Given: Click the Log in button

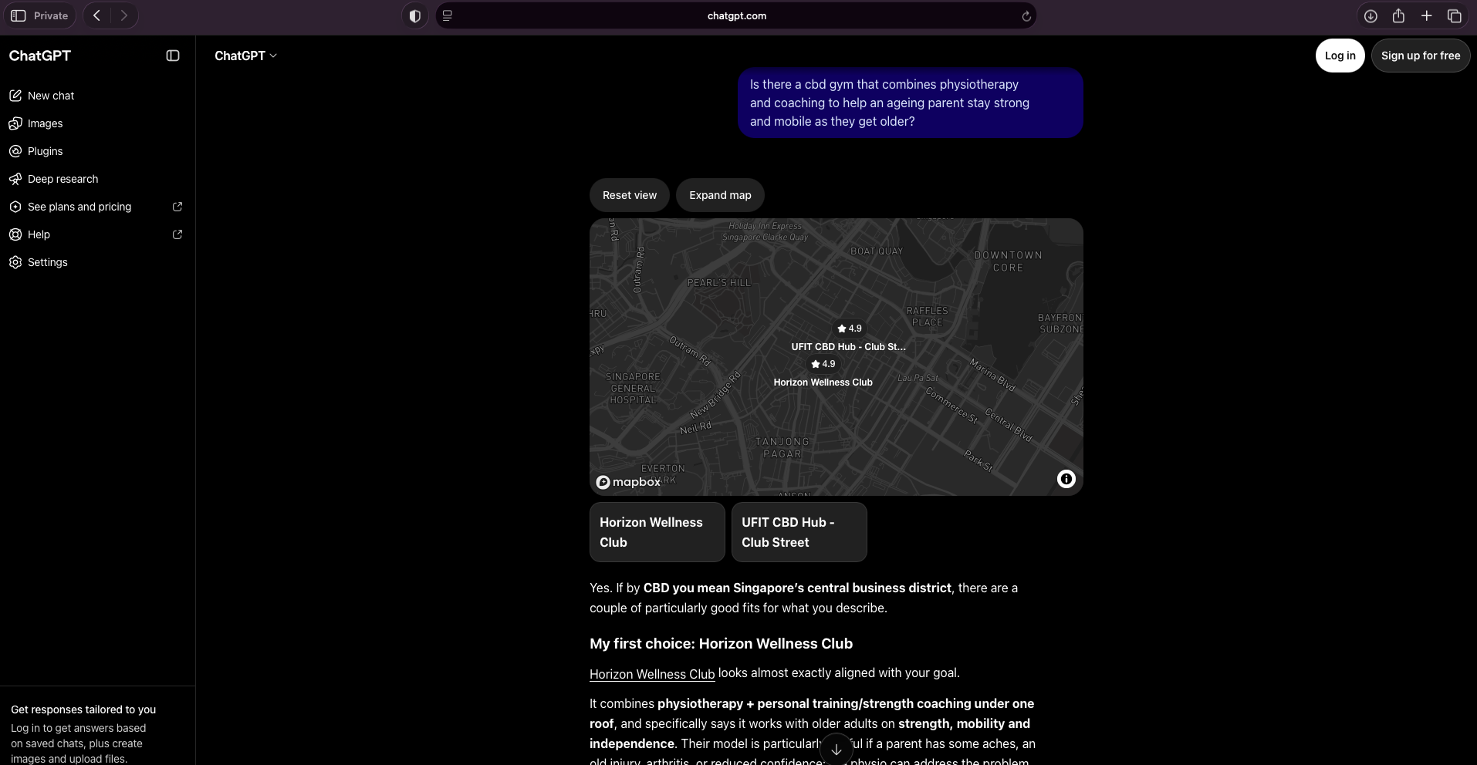Looking at the screenshot, I should [1340, 56].
